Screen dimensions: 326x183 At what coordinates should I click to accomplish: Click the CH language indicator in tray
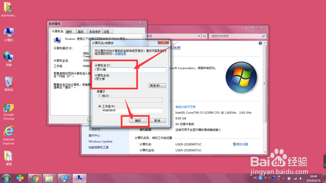(x=255, y=178)
